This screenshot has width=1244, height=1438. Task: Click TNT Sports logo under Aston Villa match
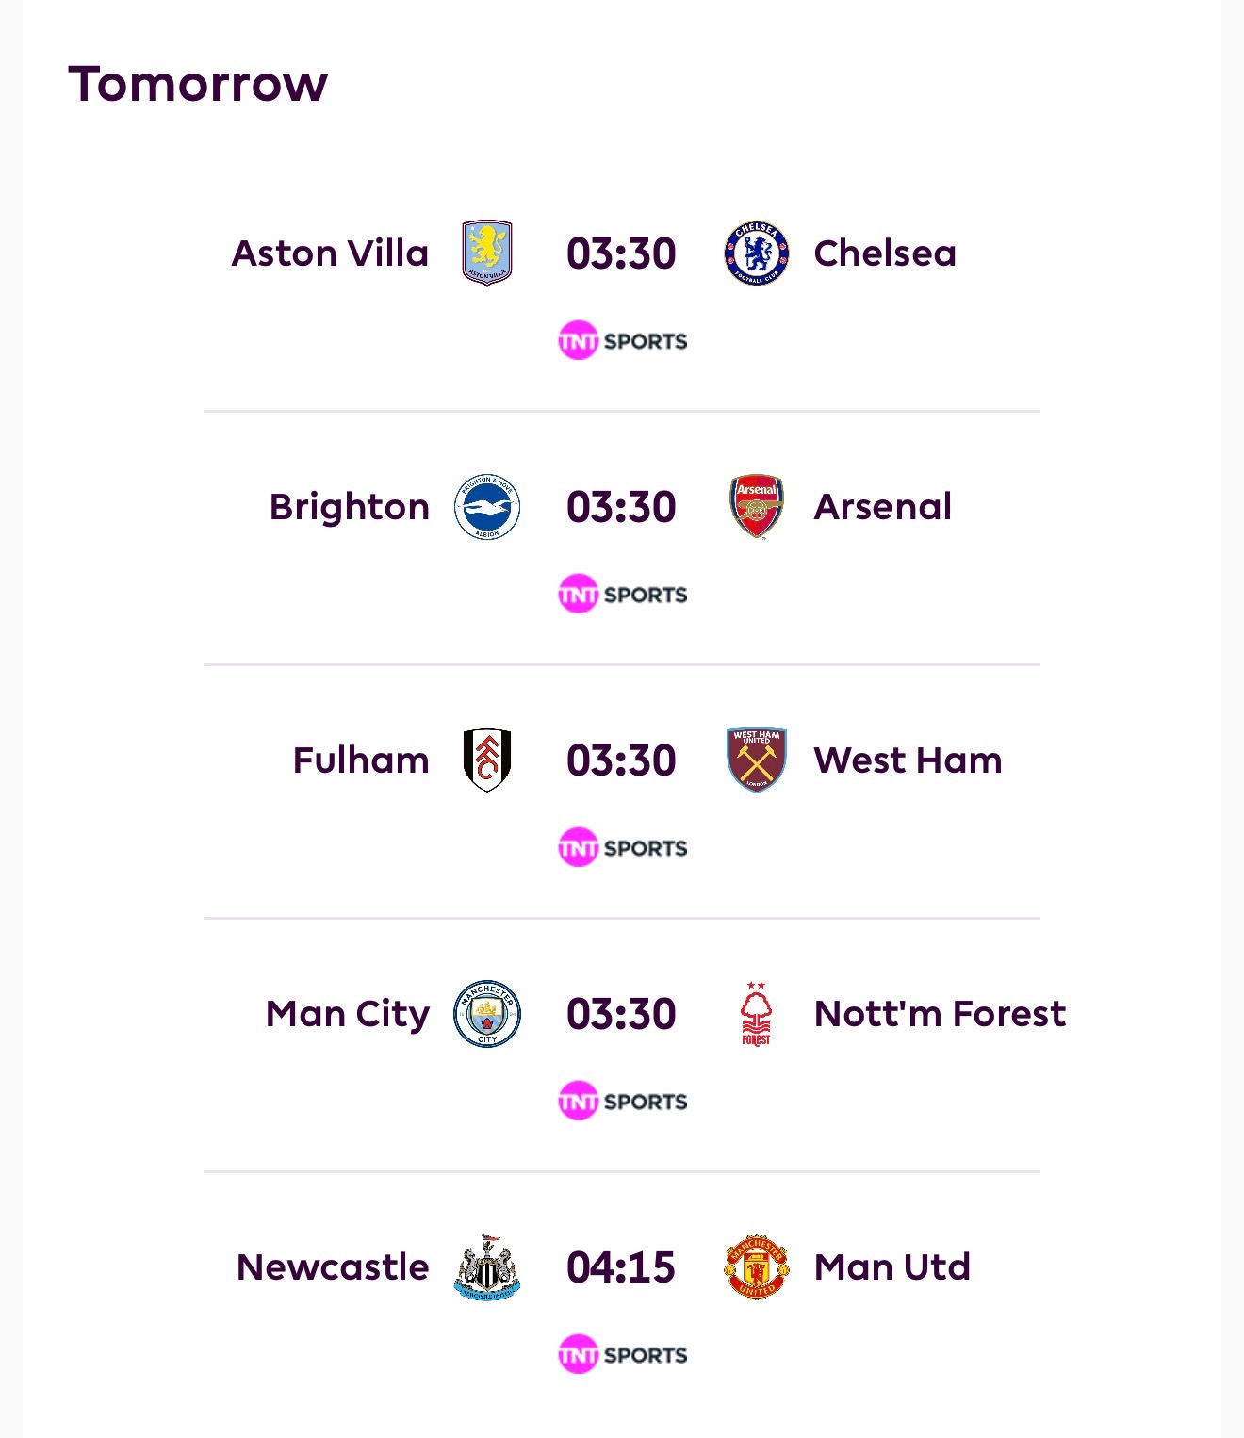pyautogui.click(x=622, y=341)
